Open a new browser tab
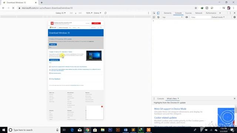The width and height of the screenshot is (237, 133). [41, 3]
